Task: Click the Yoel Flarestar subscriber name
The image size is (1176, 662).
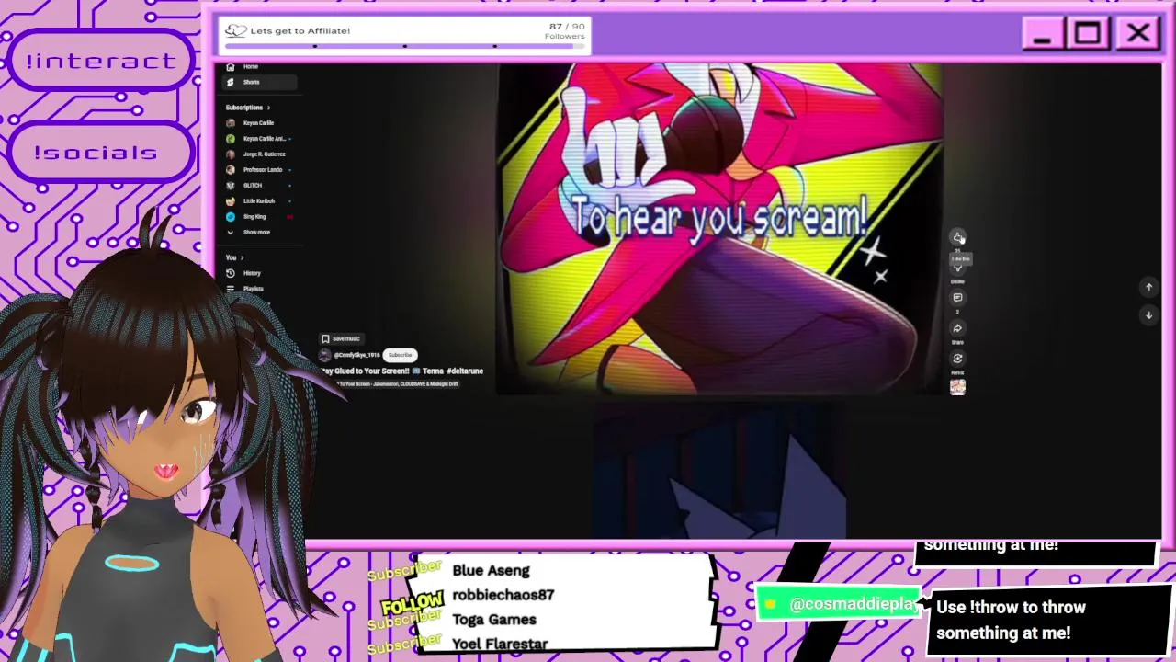Action: tap(500, 644)
